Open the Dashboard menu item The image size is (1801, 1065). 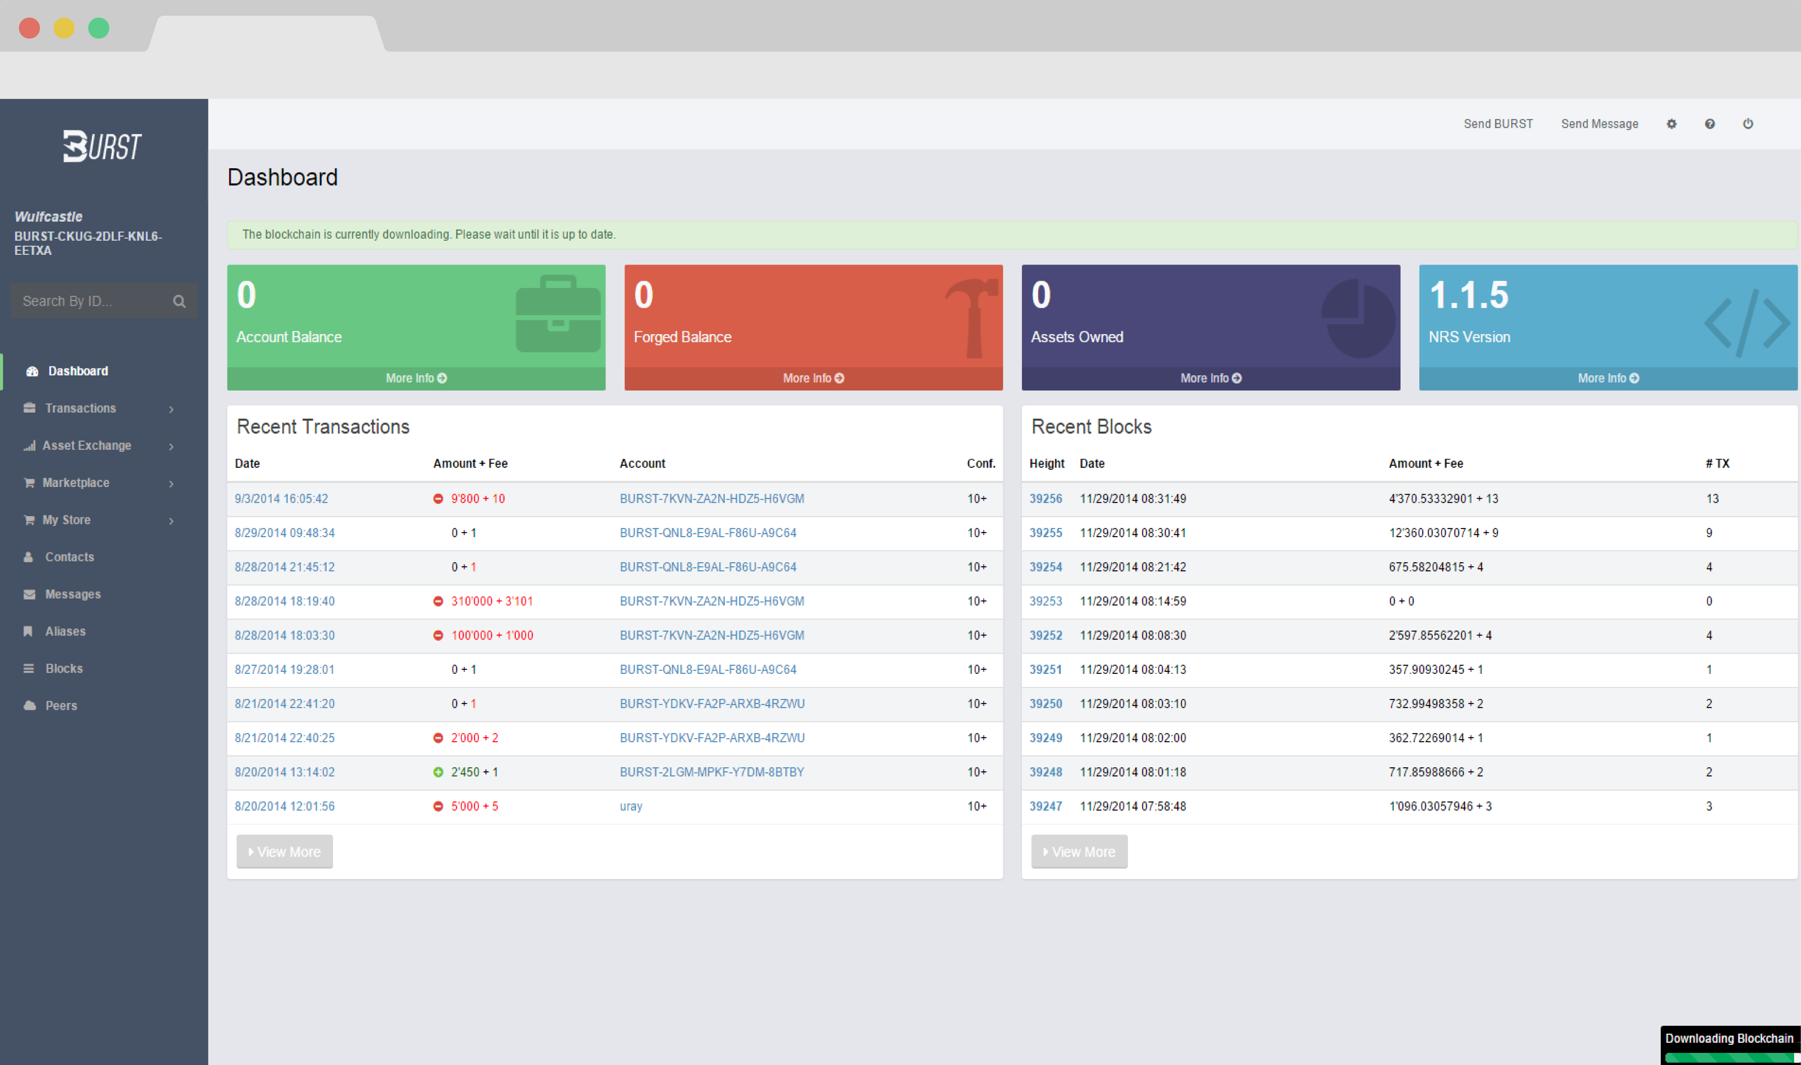[x=104, y=371]
